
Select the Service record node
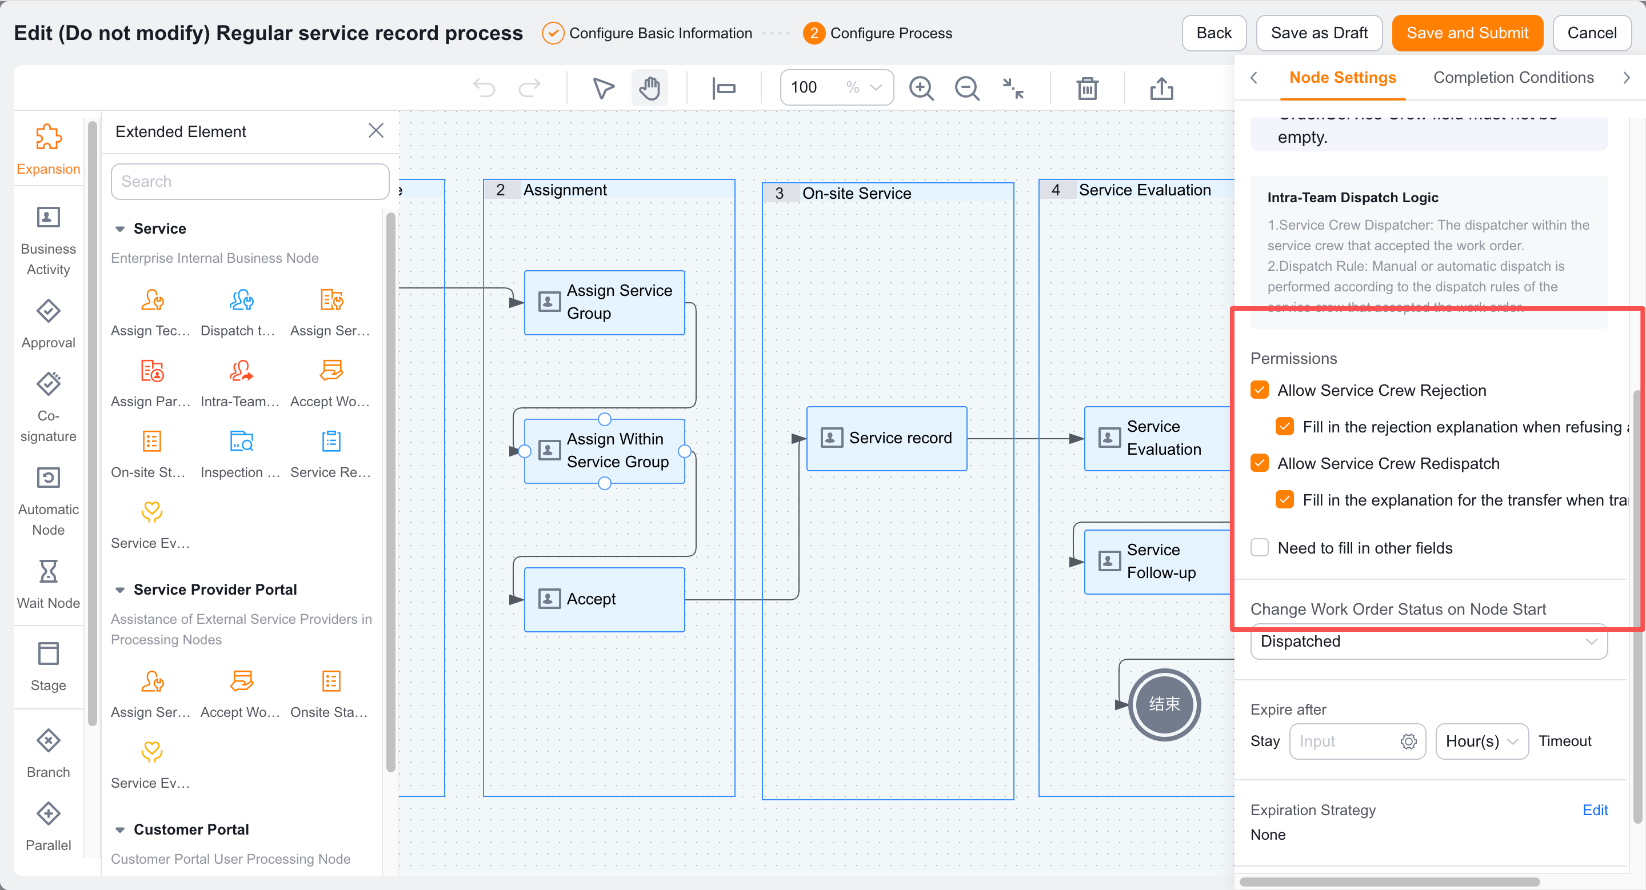point(886,438)
